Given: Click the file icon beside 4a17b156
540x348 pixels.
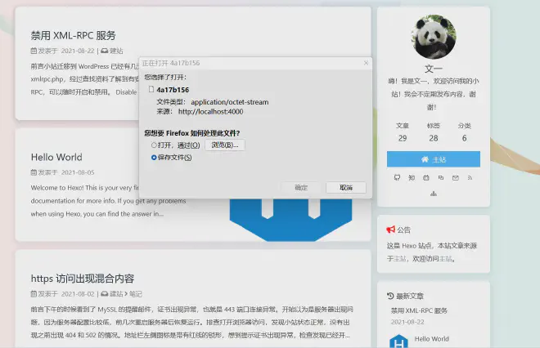Looking at the screenshot, I should 151,89.
